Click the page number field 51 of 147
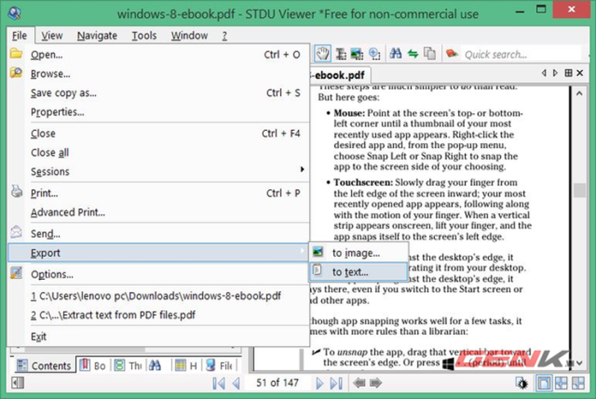 (277, 383)
